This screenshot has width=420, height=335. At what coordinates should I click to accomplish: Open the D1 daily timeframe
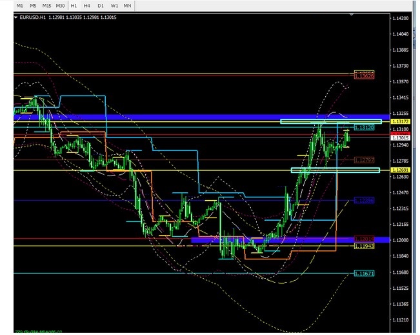(101, 5)
